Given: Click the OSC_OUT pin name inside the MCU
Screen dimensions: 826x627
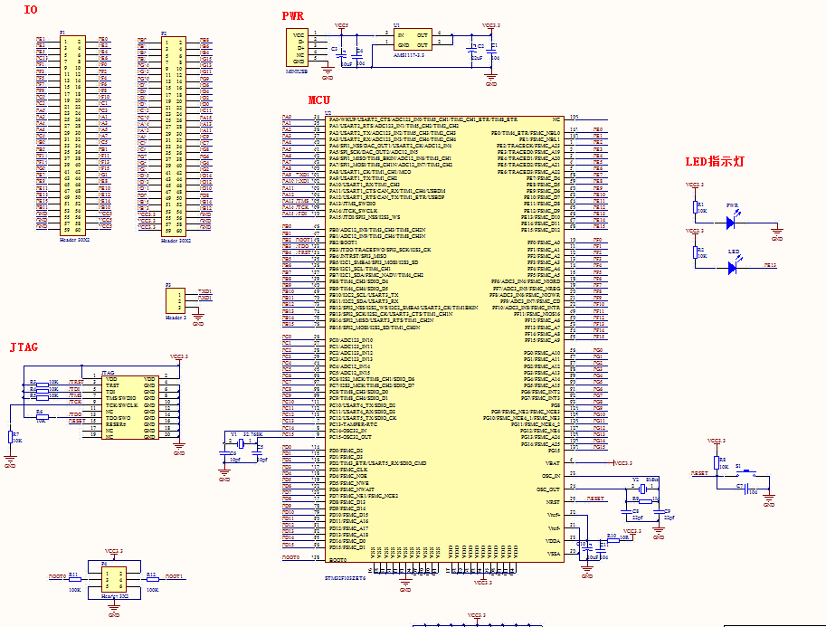Looking at the screenshot, I should pyautogui.click(x=549, y=489).
